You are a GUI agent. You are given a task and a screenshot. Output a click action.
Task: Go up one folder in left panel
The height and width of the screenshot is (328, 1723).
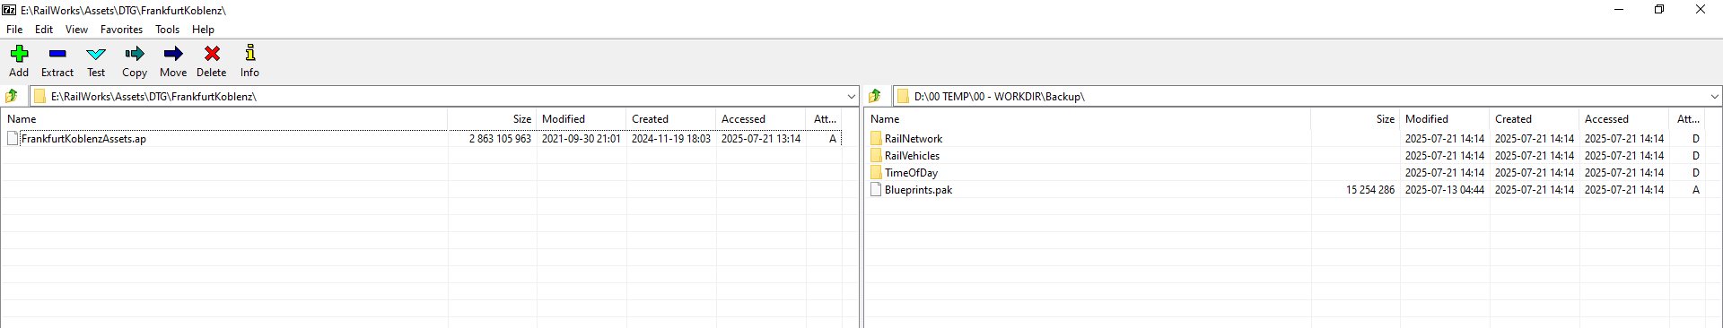[x=12, y=96]
